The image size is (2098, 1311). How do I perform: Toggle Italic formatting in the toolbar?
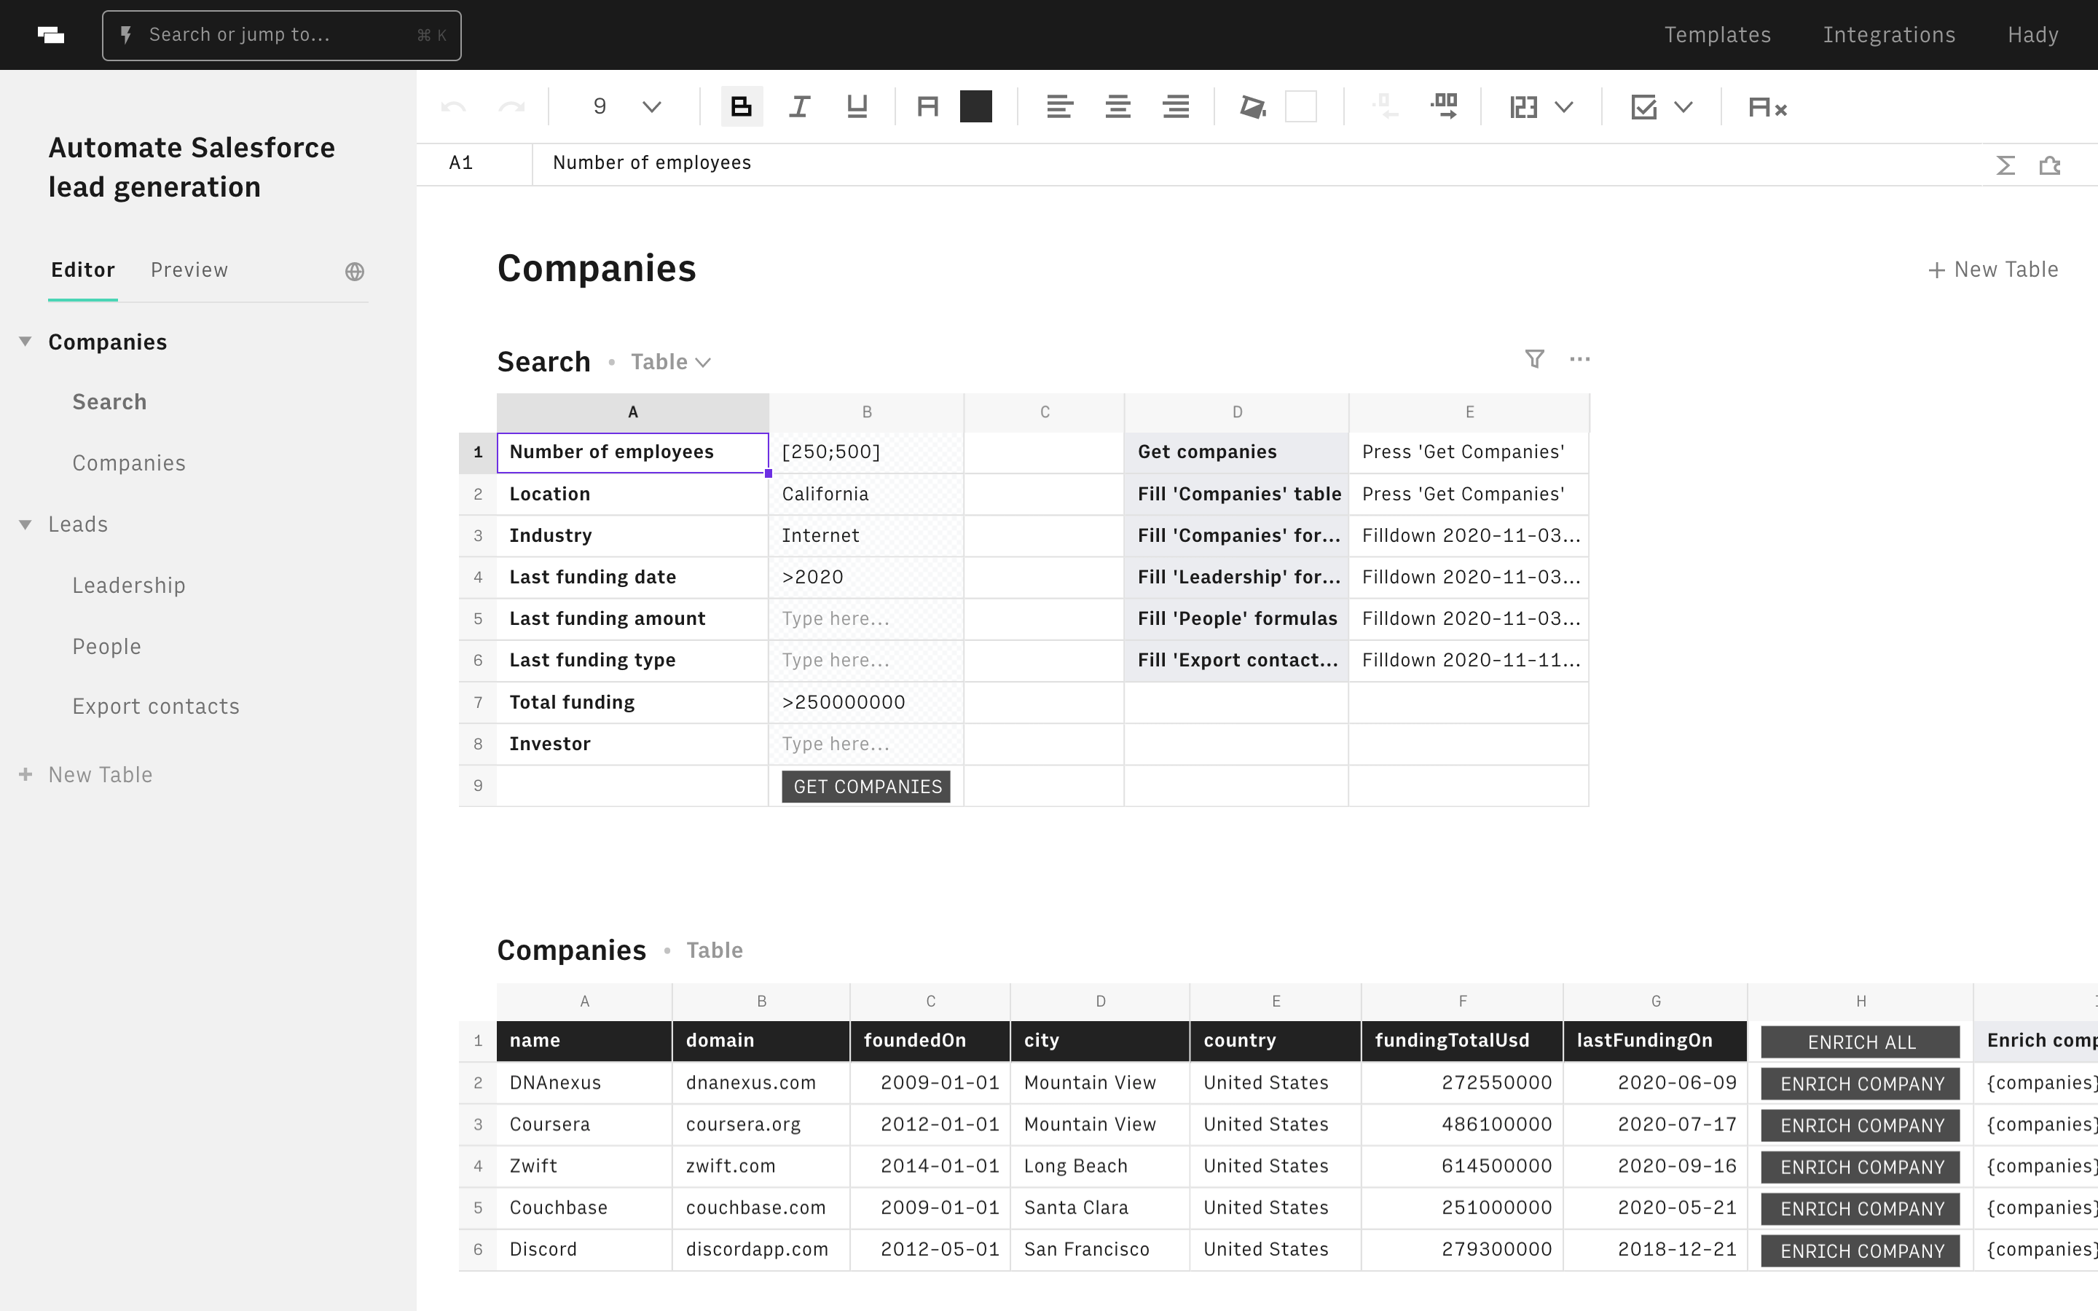(x=798, y=106)
